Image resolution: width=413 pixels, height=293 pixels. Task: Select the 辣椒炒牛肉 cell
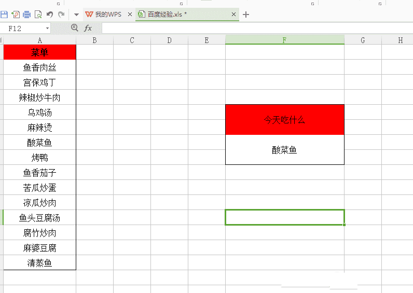(39, 97)
